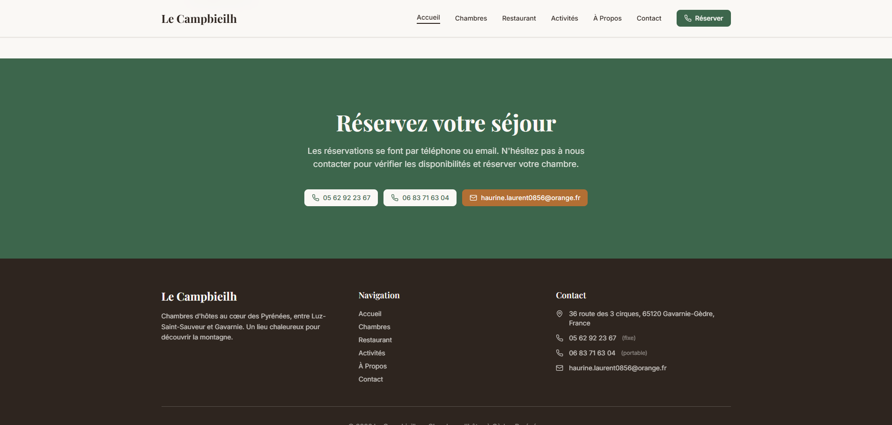892x425 pixels.
Task: Open Restaurant link in footer navigation
Action: [375, 340]
